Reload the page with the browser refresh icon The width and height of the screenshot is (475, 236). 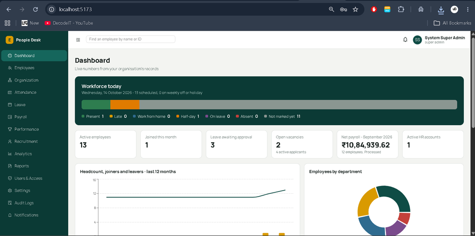tap(35, 9)
